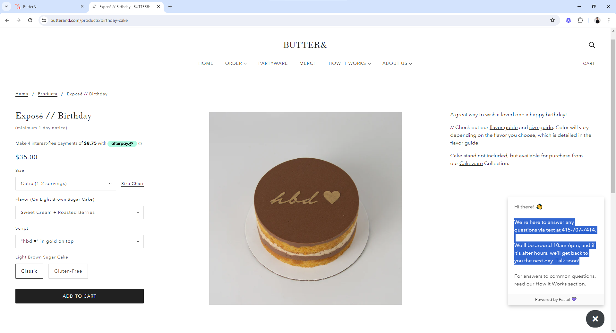
Task: Open the site search magnifier icon
Action: point(592,45)
